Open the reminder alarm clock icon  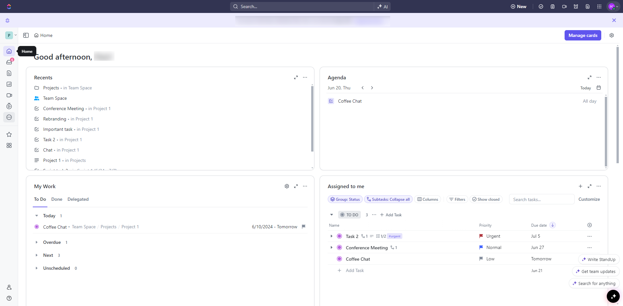[576, 6]
